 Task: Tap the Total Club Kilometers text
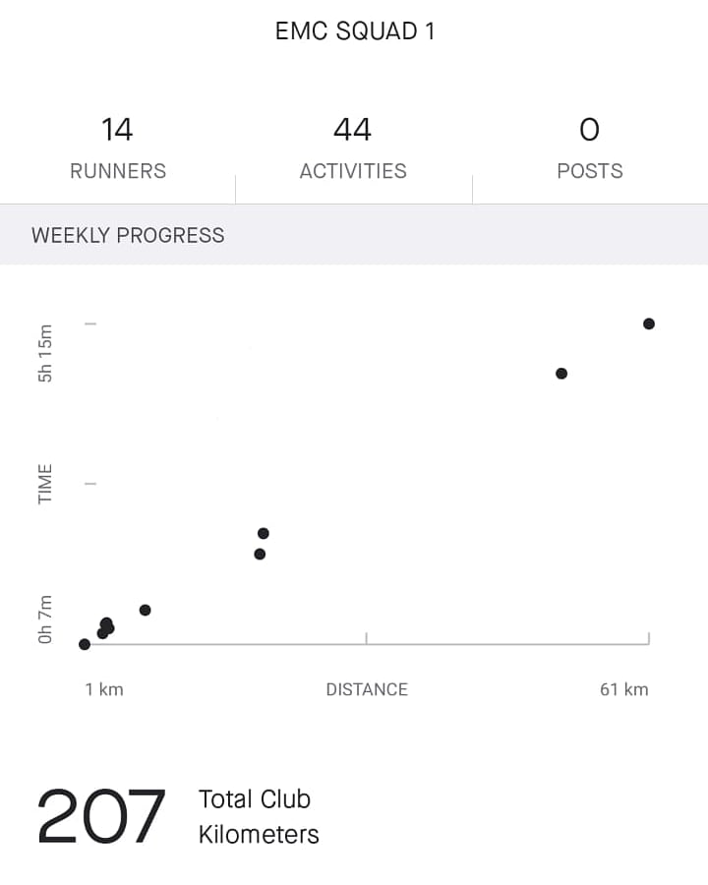coord(259,817)
